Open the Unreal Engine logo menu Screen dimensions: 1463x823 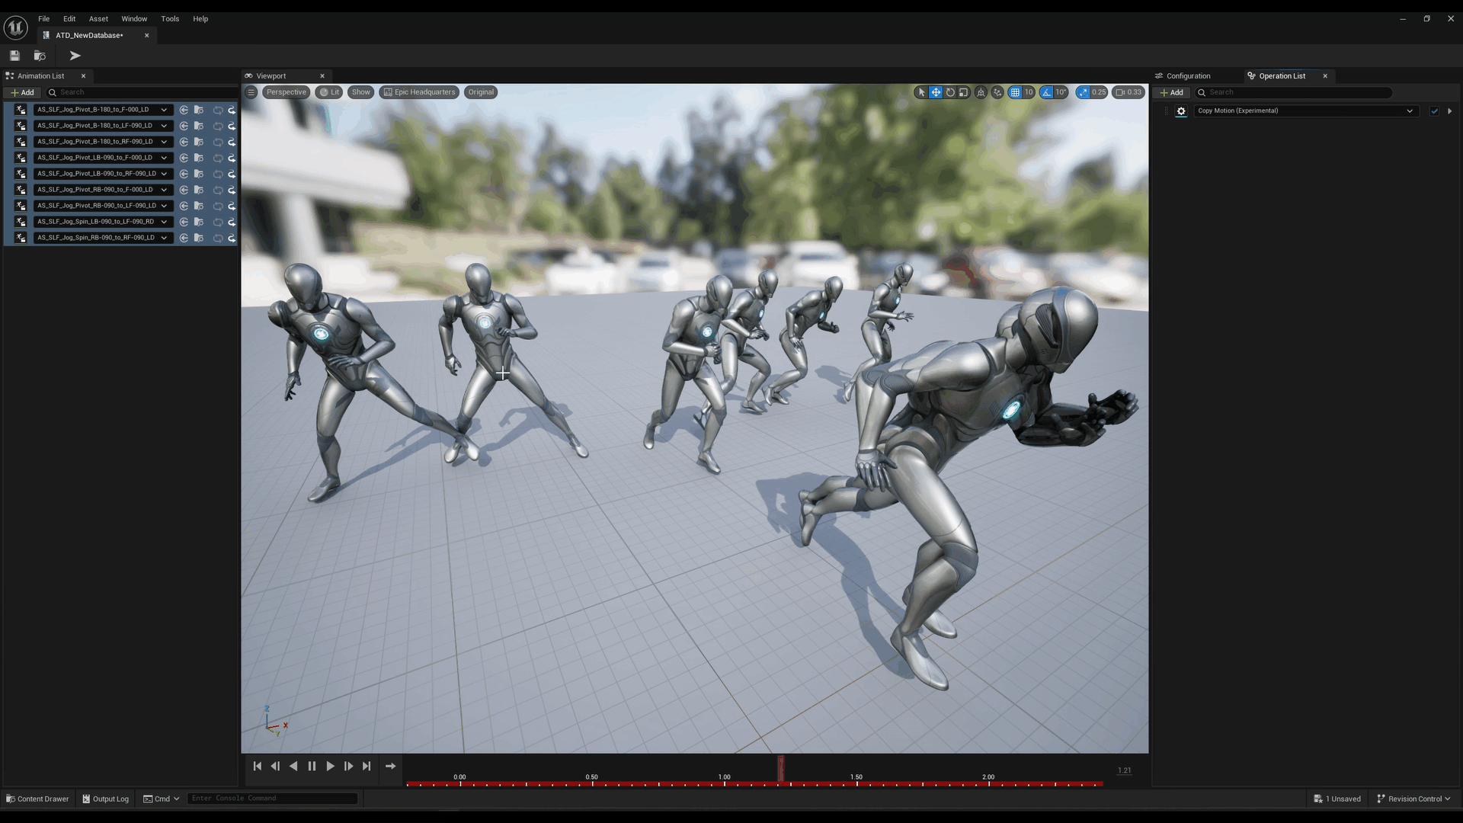pos(16,27)
